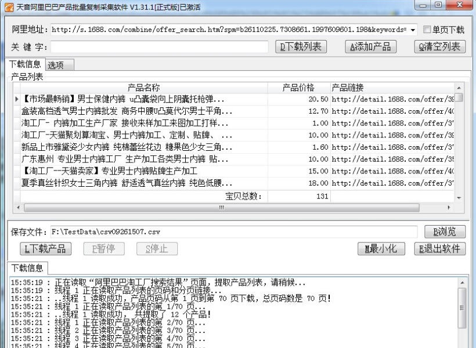Click the D下载列表 button
The image size is (476, 348).
[x=301, y=47]
